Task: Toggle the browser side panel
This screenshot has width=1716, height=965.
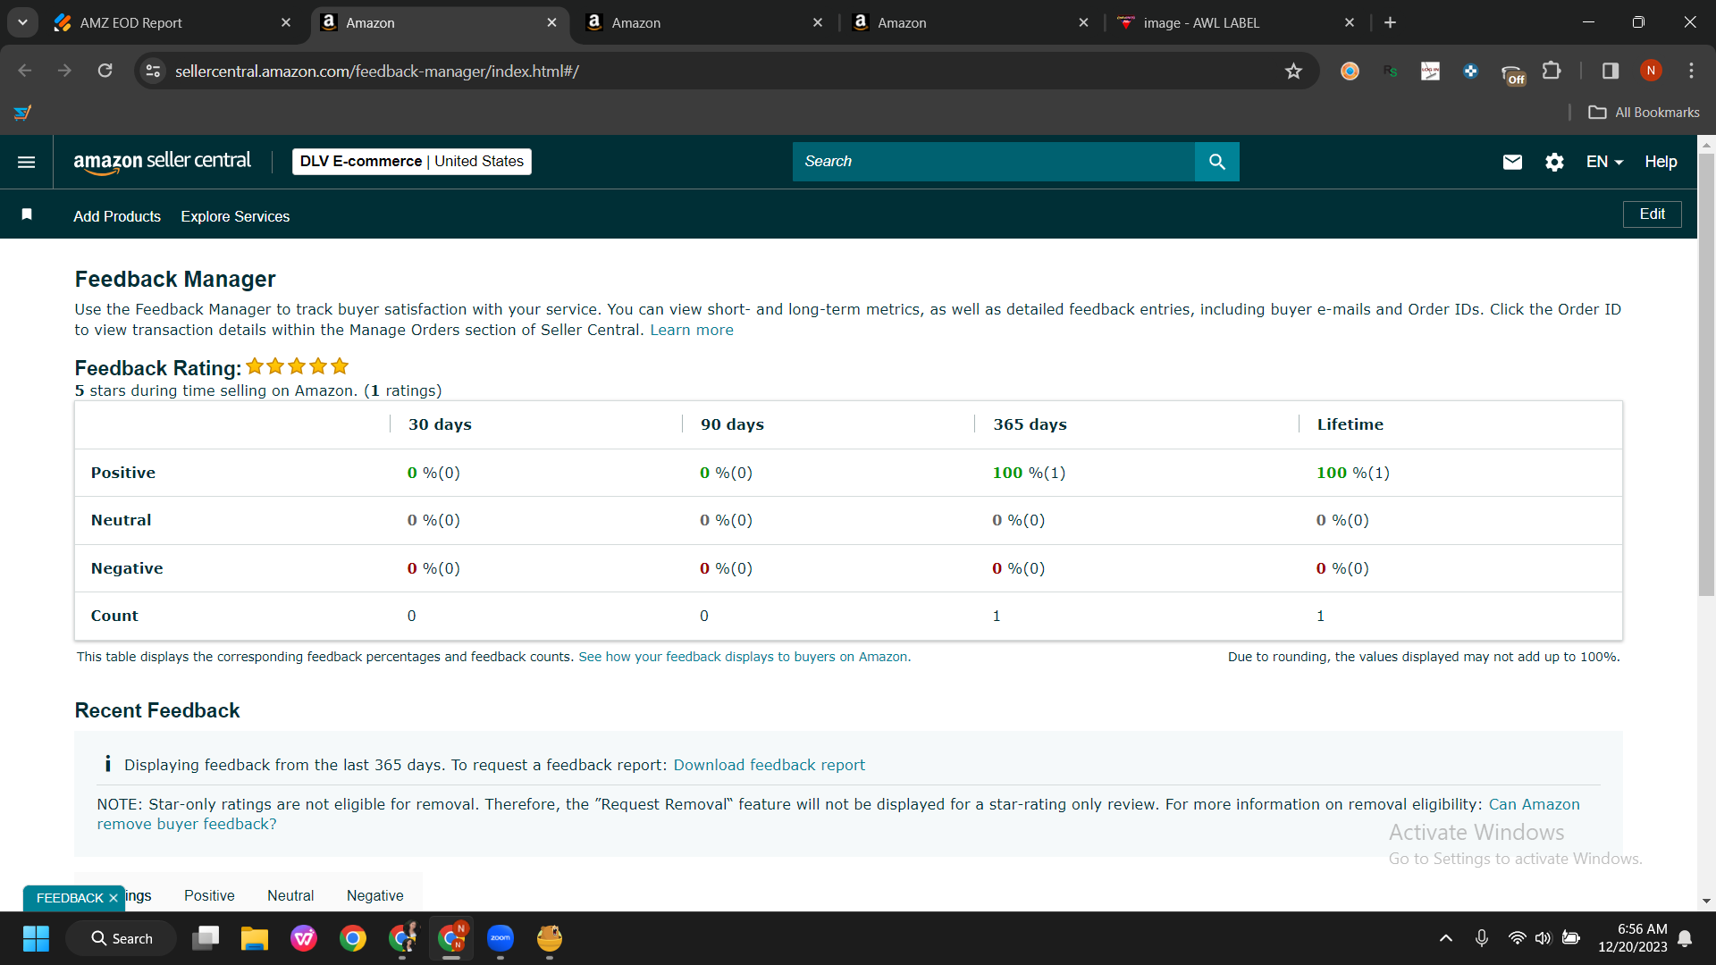Action: (x=1611, y=71)
